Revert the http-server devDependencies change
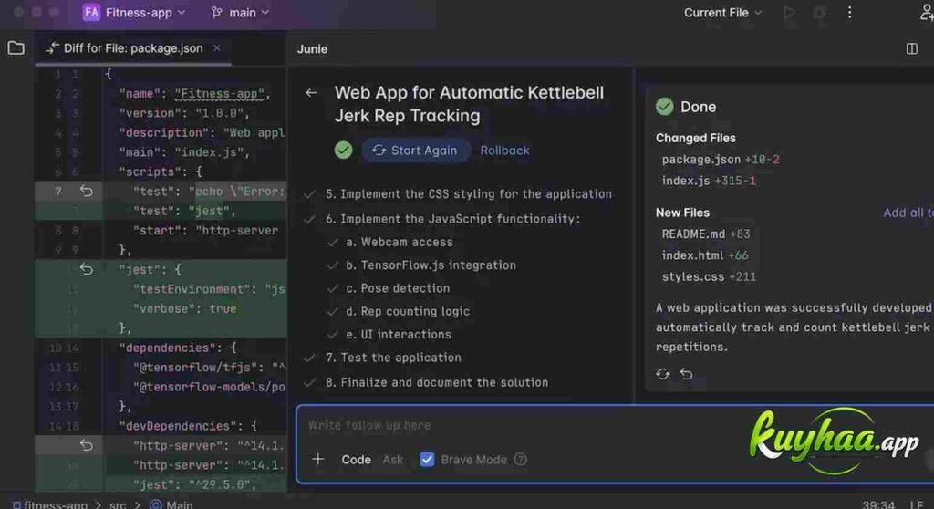 click(87, 445)
